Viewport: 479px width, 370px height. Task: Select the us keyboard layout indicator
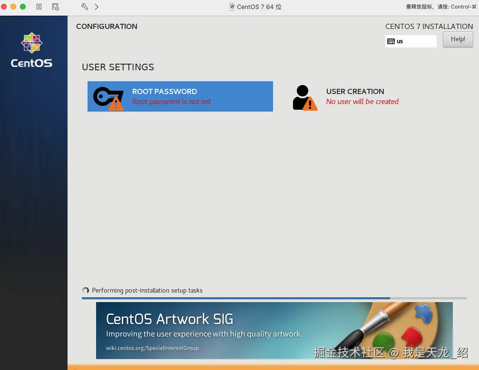point(411,41)
